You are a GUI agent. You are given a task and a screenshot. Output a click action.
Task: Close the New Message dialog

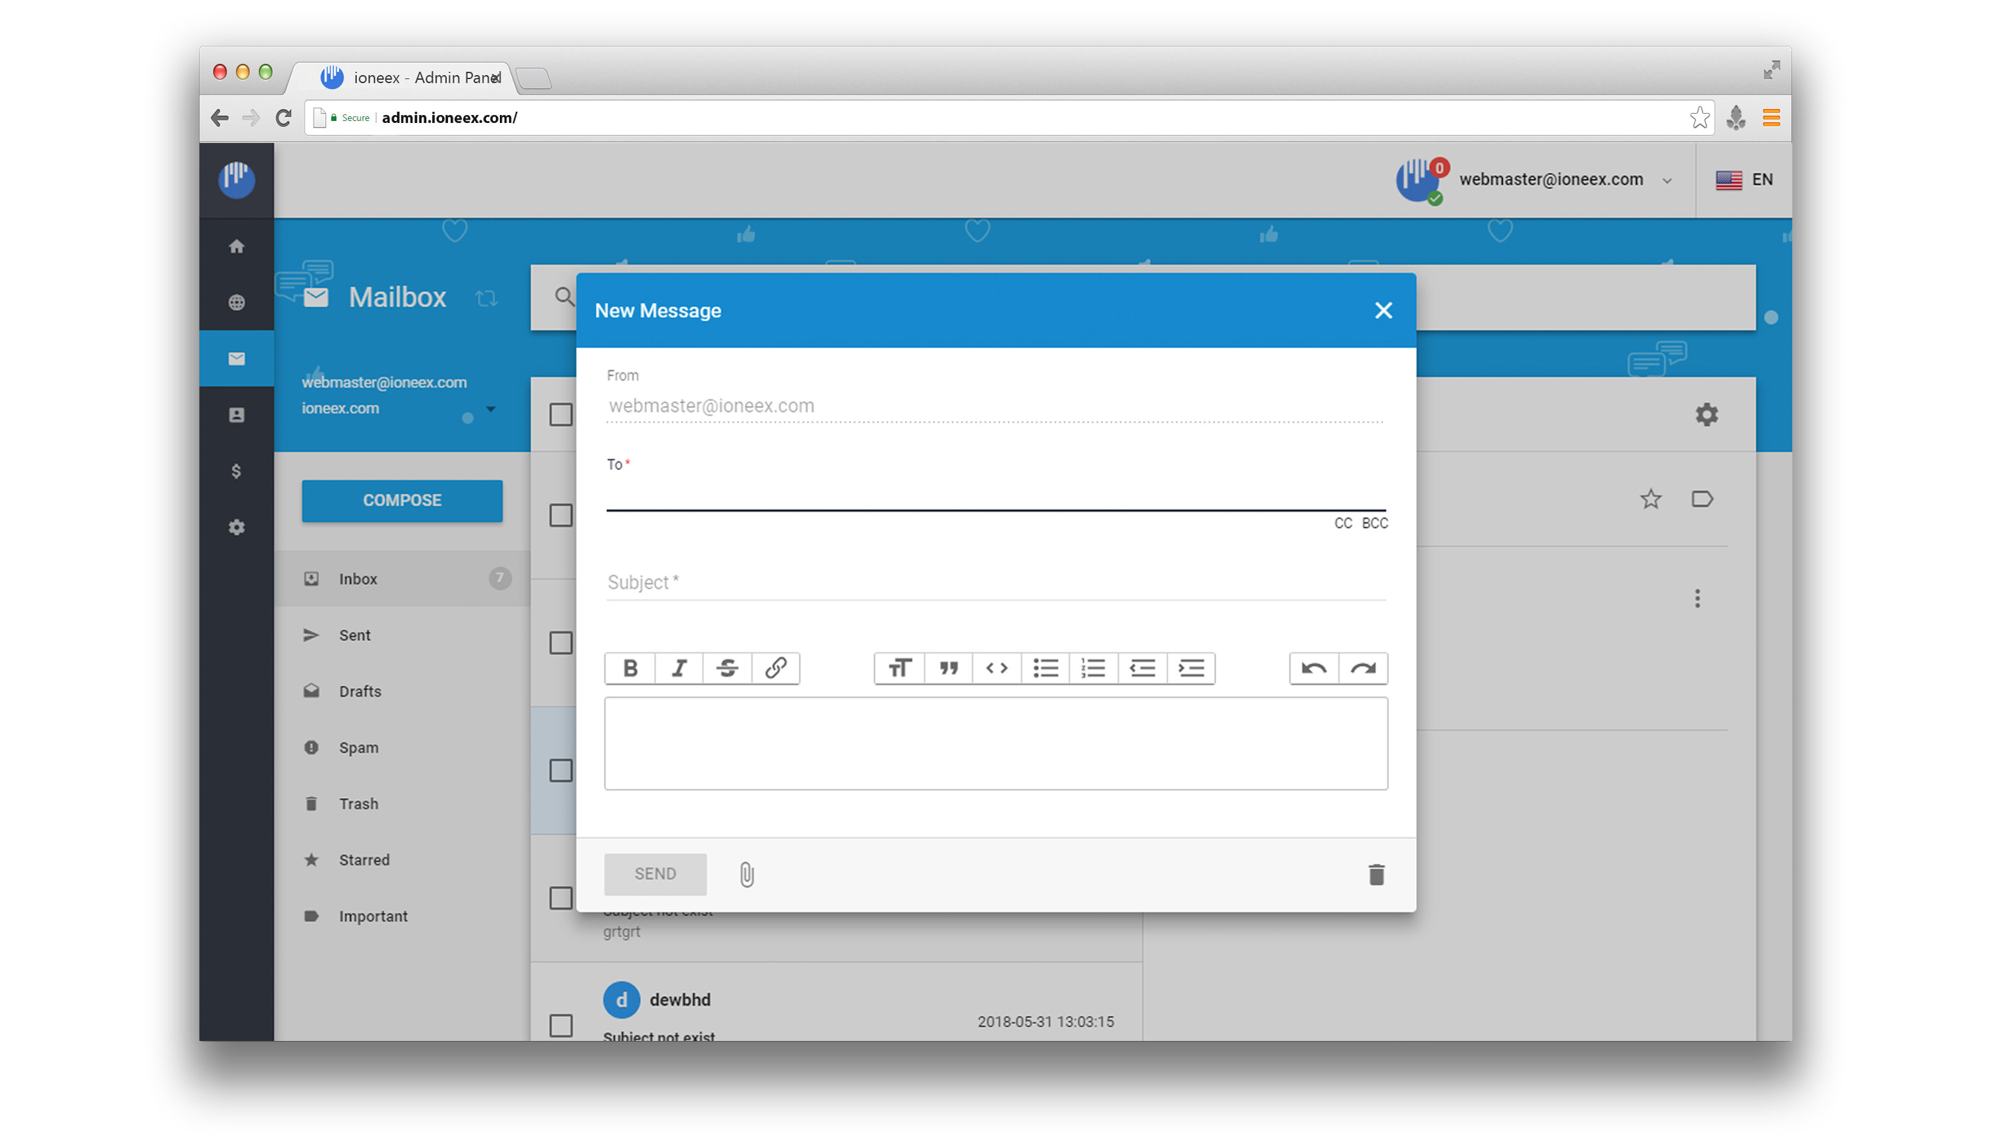tap(1383, 310)
